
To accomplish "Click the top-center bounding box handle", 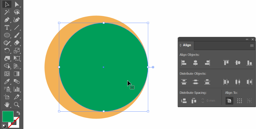I will click(x=103, y=23).
